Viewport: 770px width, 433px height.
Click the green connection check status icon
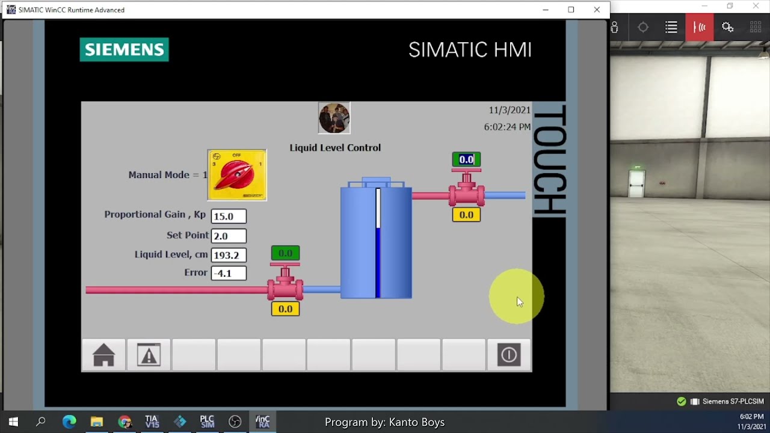coord(681,401)
